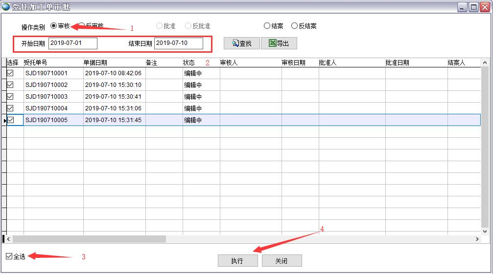Image resolution: width=493 pixels, height=274 pixels.
Task: Click the vertical scrollbar down arrow
Action: [x=485, y=231]
